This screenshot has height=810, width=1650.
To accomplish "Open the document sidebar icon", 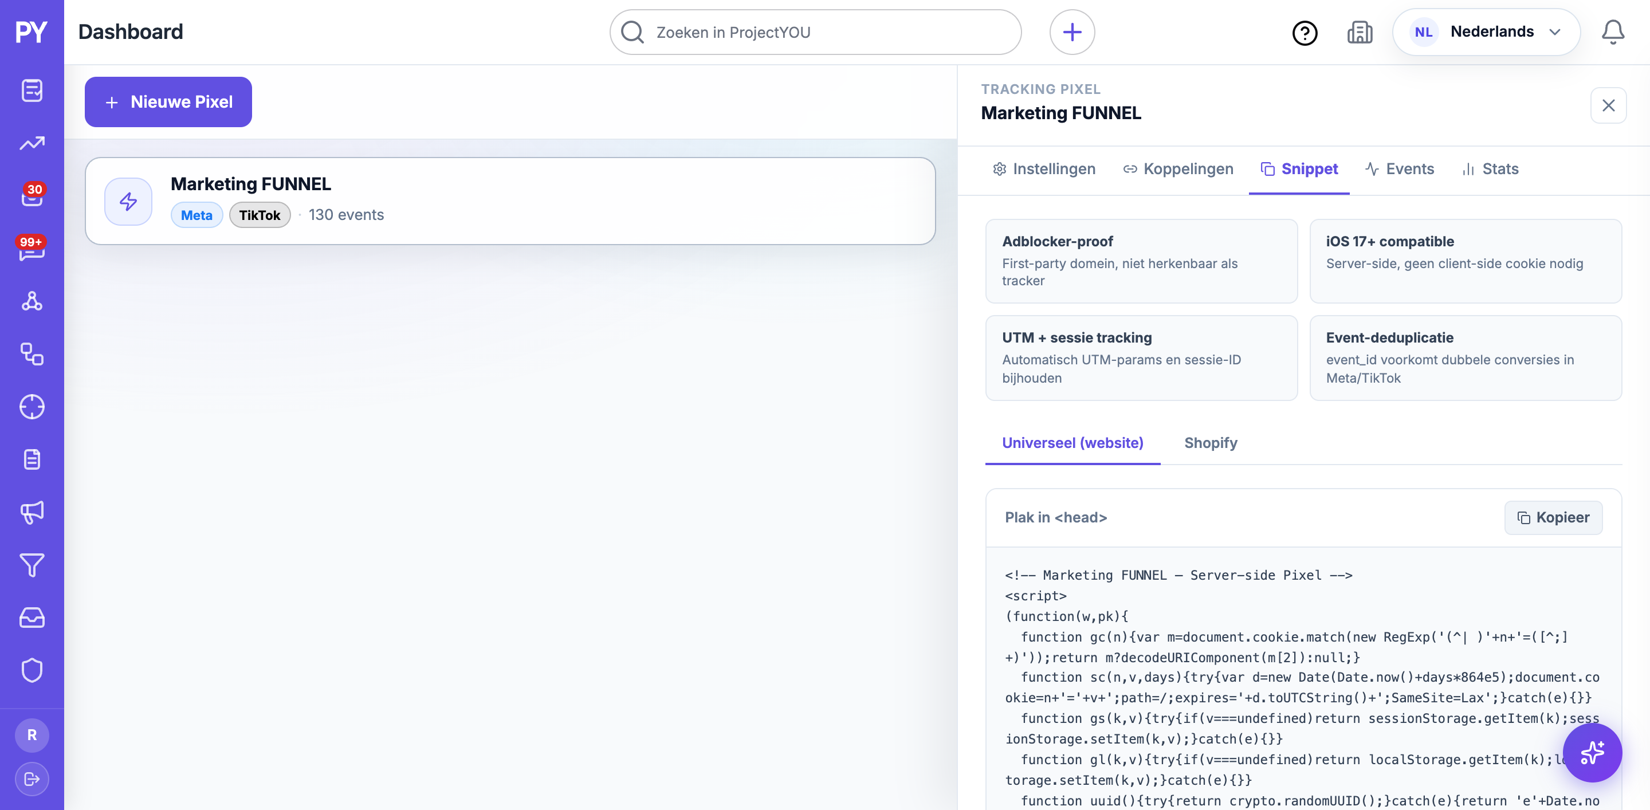I will (x=32, y=459).
